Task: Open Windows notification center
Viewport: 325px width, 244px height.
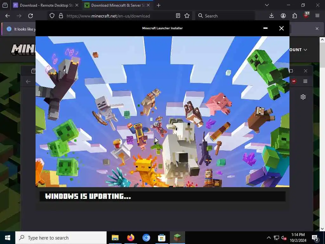Action: (315, 238)
